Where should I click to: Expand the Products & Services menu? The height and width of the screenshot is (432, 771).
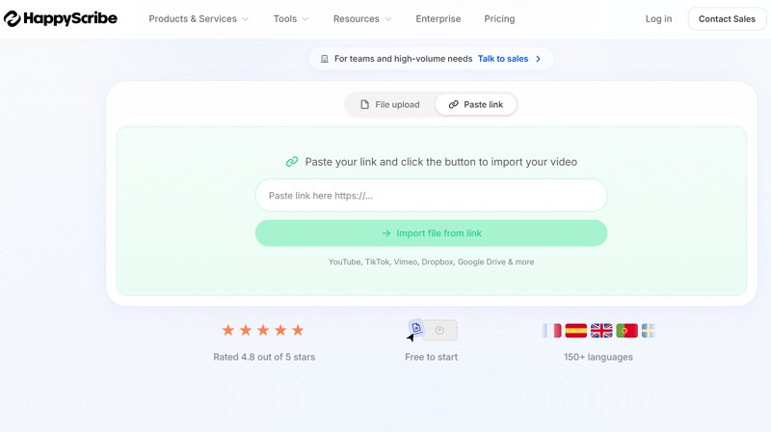[x=199, y=18]
